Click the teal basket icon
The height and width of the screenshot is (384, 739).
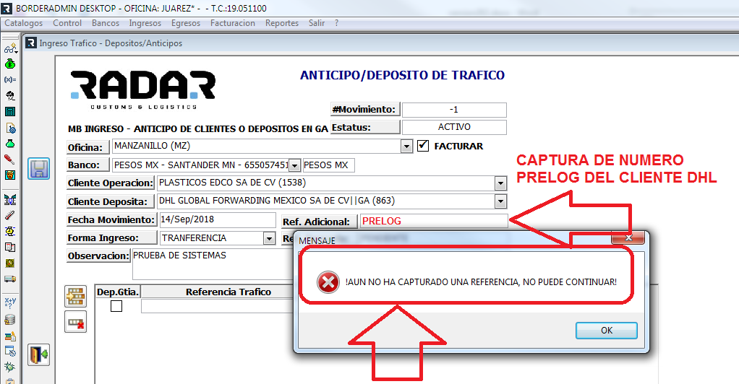pyautogui.click(x=10, y=175)
